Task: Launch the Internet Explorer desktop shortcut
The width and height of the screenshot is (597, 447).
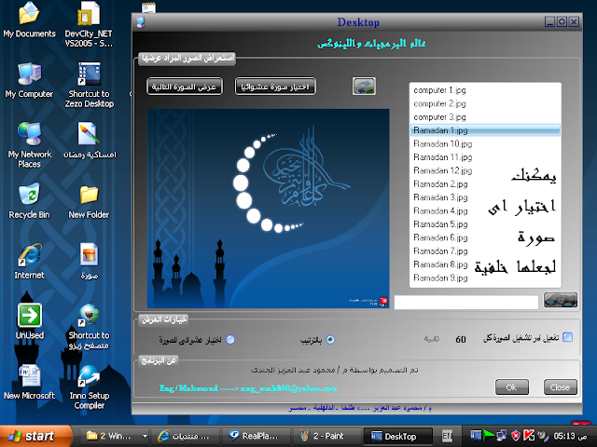Action: coord(29,262)
